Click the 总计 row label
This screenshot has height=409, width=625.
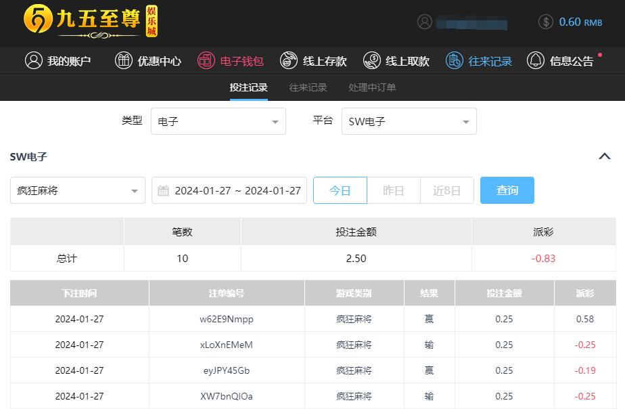click(66, 258)
